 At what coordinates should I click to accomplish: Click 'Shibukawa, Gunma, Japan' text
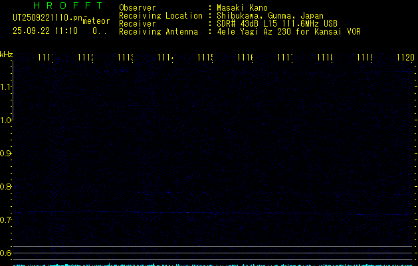pyautogui.click(x=270, y=15)
